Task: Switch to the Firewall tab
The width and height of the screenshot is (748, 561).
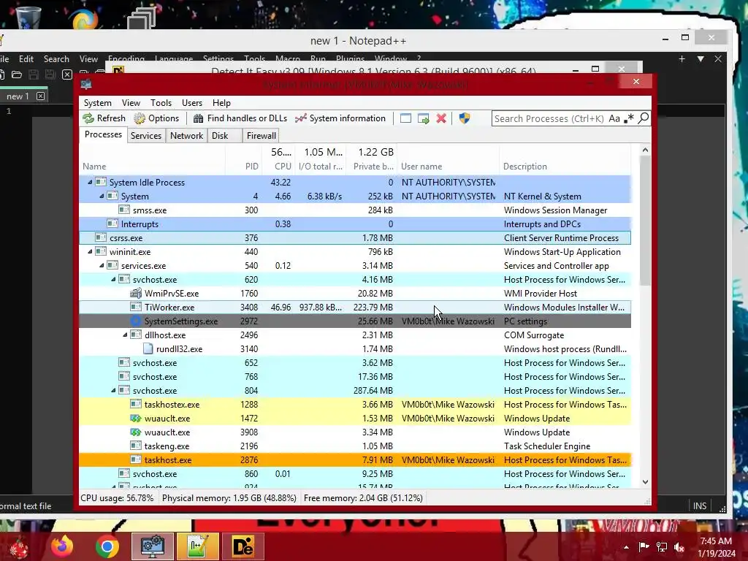Action: pyautogui.click(x=261, y=135)
